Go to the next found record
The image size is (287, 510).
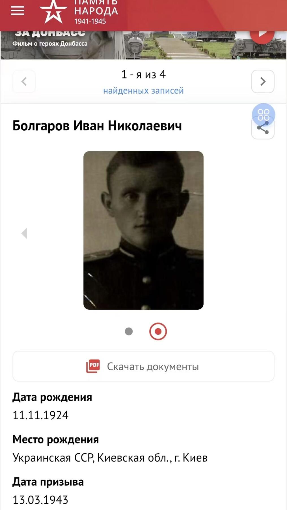pos(263,81)
